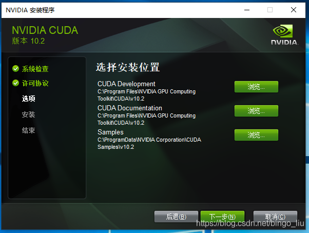This screenshot has width=309, height=233.
Task: Click the CUDA Development path text
Action: [x=146, y=95]
